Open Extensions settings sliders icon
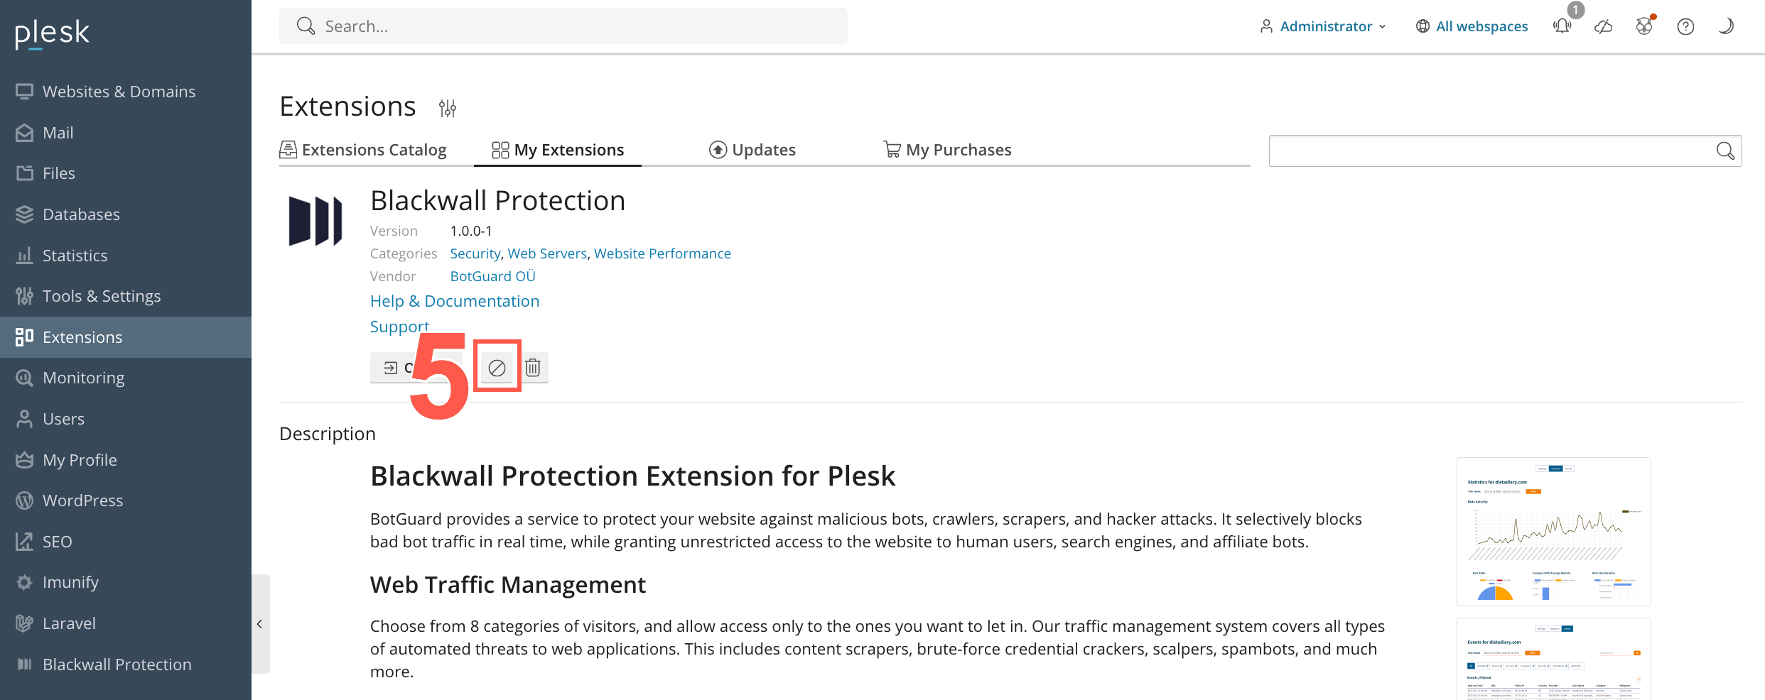The image size is (1765, 700). [x=448, y=108]
